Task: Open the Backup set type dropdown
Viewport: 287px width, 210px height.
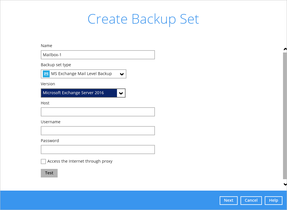Action: pyautogui.click(x=84, y=74)
